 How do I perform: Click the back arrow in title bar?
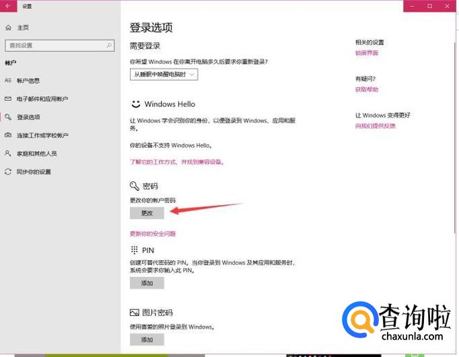point(8,6)
